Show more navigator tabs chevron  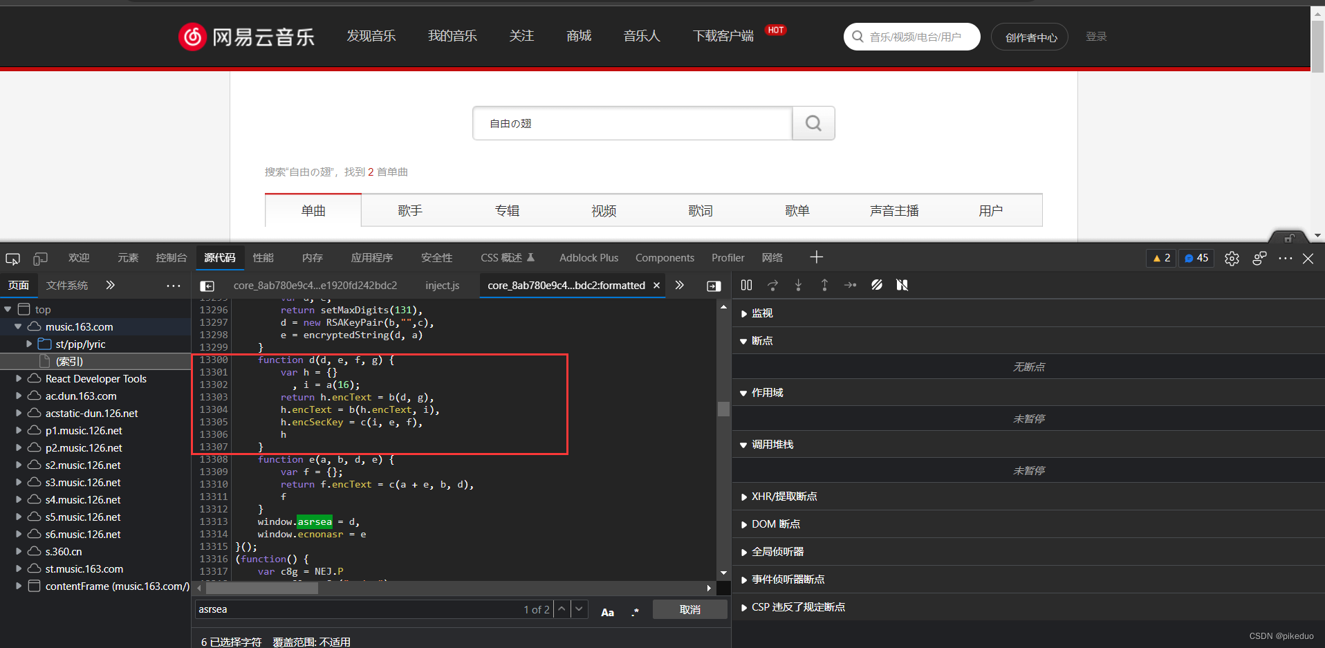110,285
